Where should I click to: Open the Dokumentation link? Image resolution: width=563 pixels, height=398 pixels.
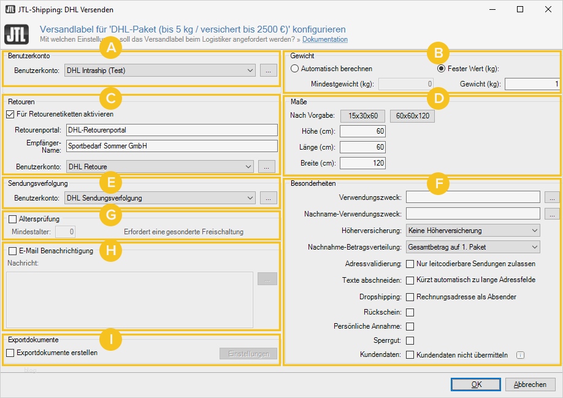click(325, 39)
